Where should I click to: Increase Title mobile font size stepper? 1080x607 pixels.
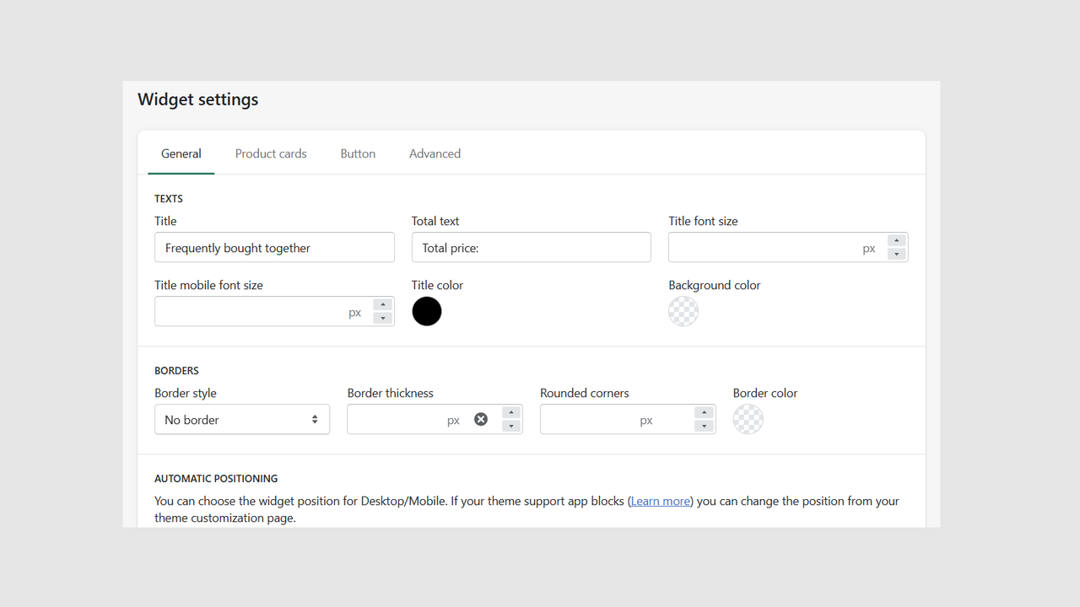coord(383,305)
